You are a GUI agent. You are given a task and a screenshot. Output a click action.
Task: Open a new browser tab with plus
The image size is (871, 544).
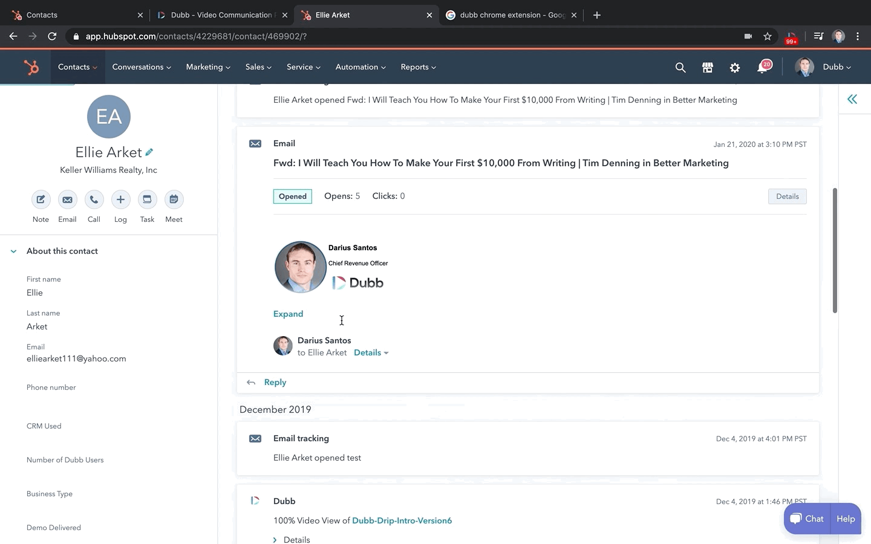pos(597,15)
